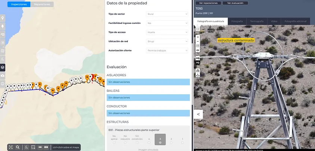Screen dimensions: 315x151
Task: Click the label tag icon in map toolbar
Action: pos(46,147)
